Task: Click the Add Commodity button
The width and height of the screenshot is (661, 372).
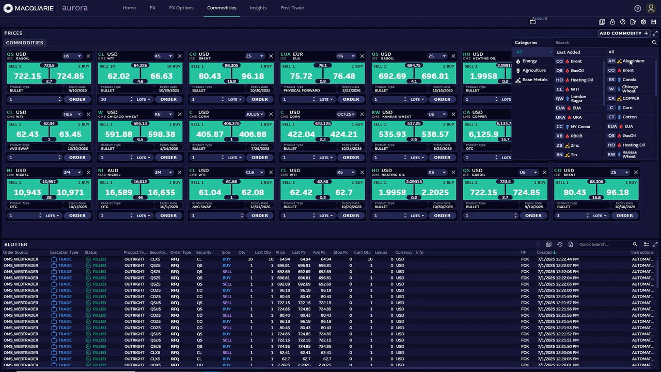Action: (x=624, y=34)
